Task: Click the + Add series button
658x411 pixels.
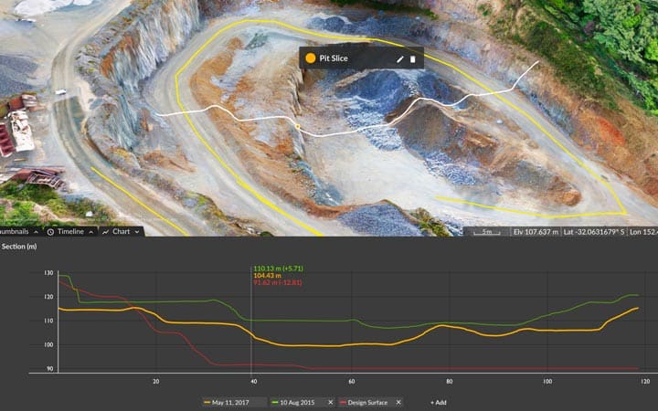Action: click(x=439, y=402)
